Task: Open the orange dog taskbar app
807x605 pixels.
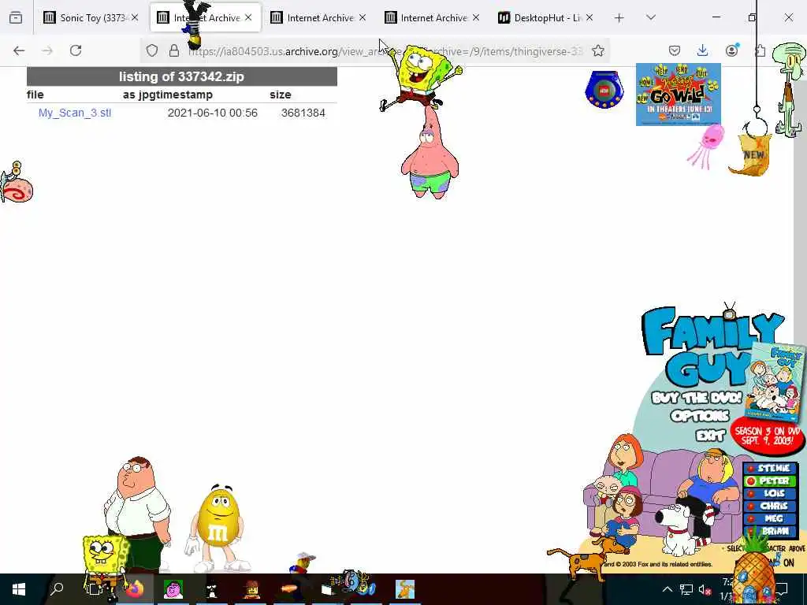Action: [405, 589]
